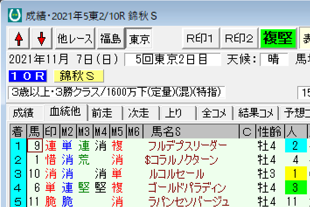The width and height of the screenshot is (310, 207).
Task: Click the R印2 button
Action: [x=239, y=38]
